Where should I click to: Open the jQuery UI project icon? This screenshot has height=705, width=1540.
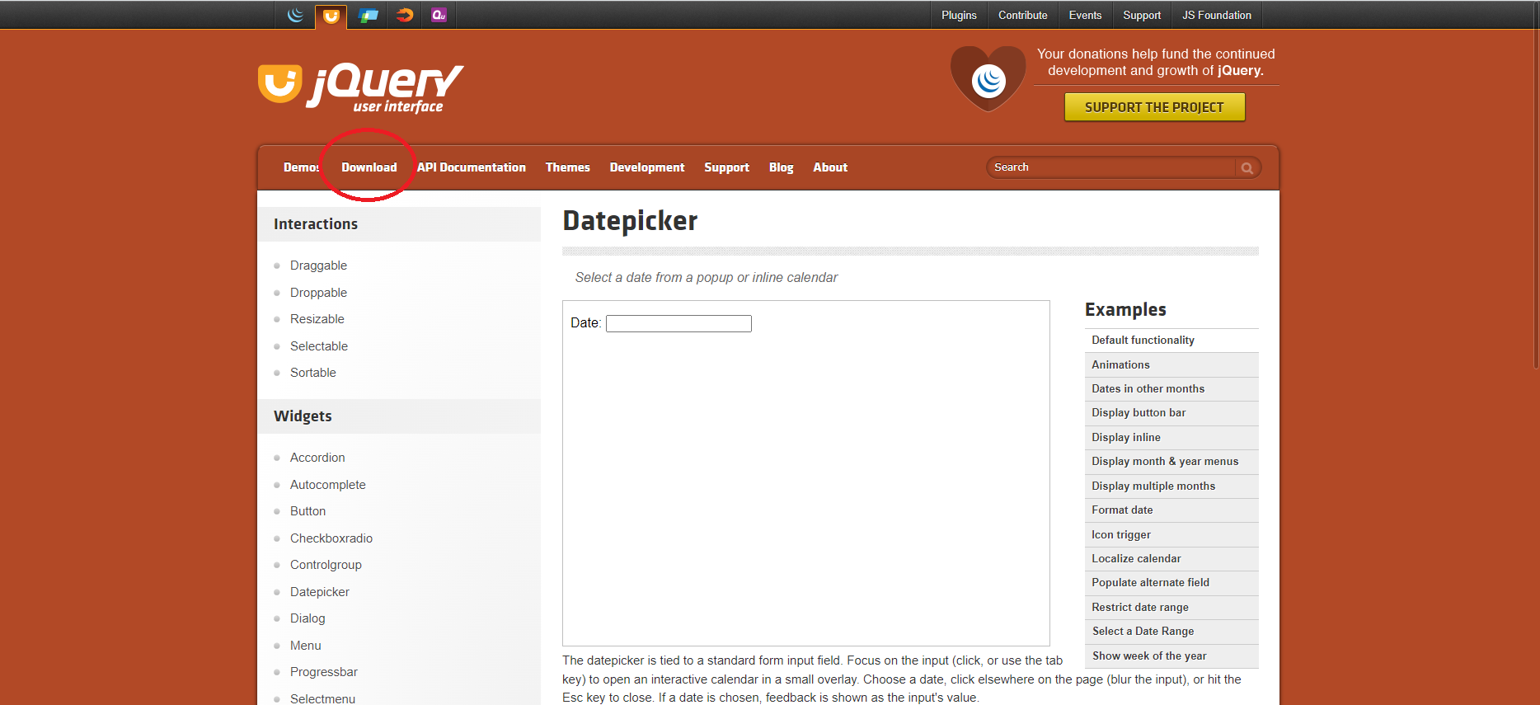pos(331,16)
